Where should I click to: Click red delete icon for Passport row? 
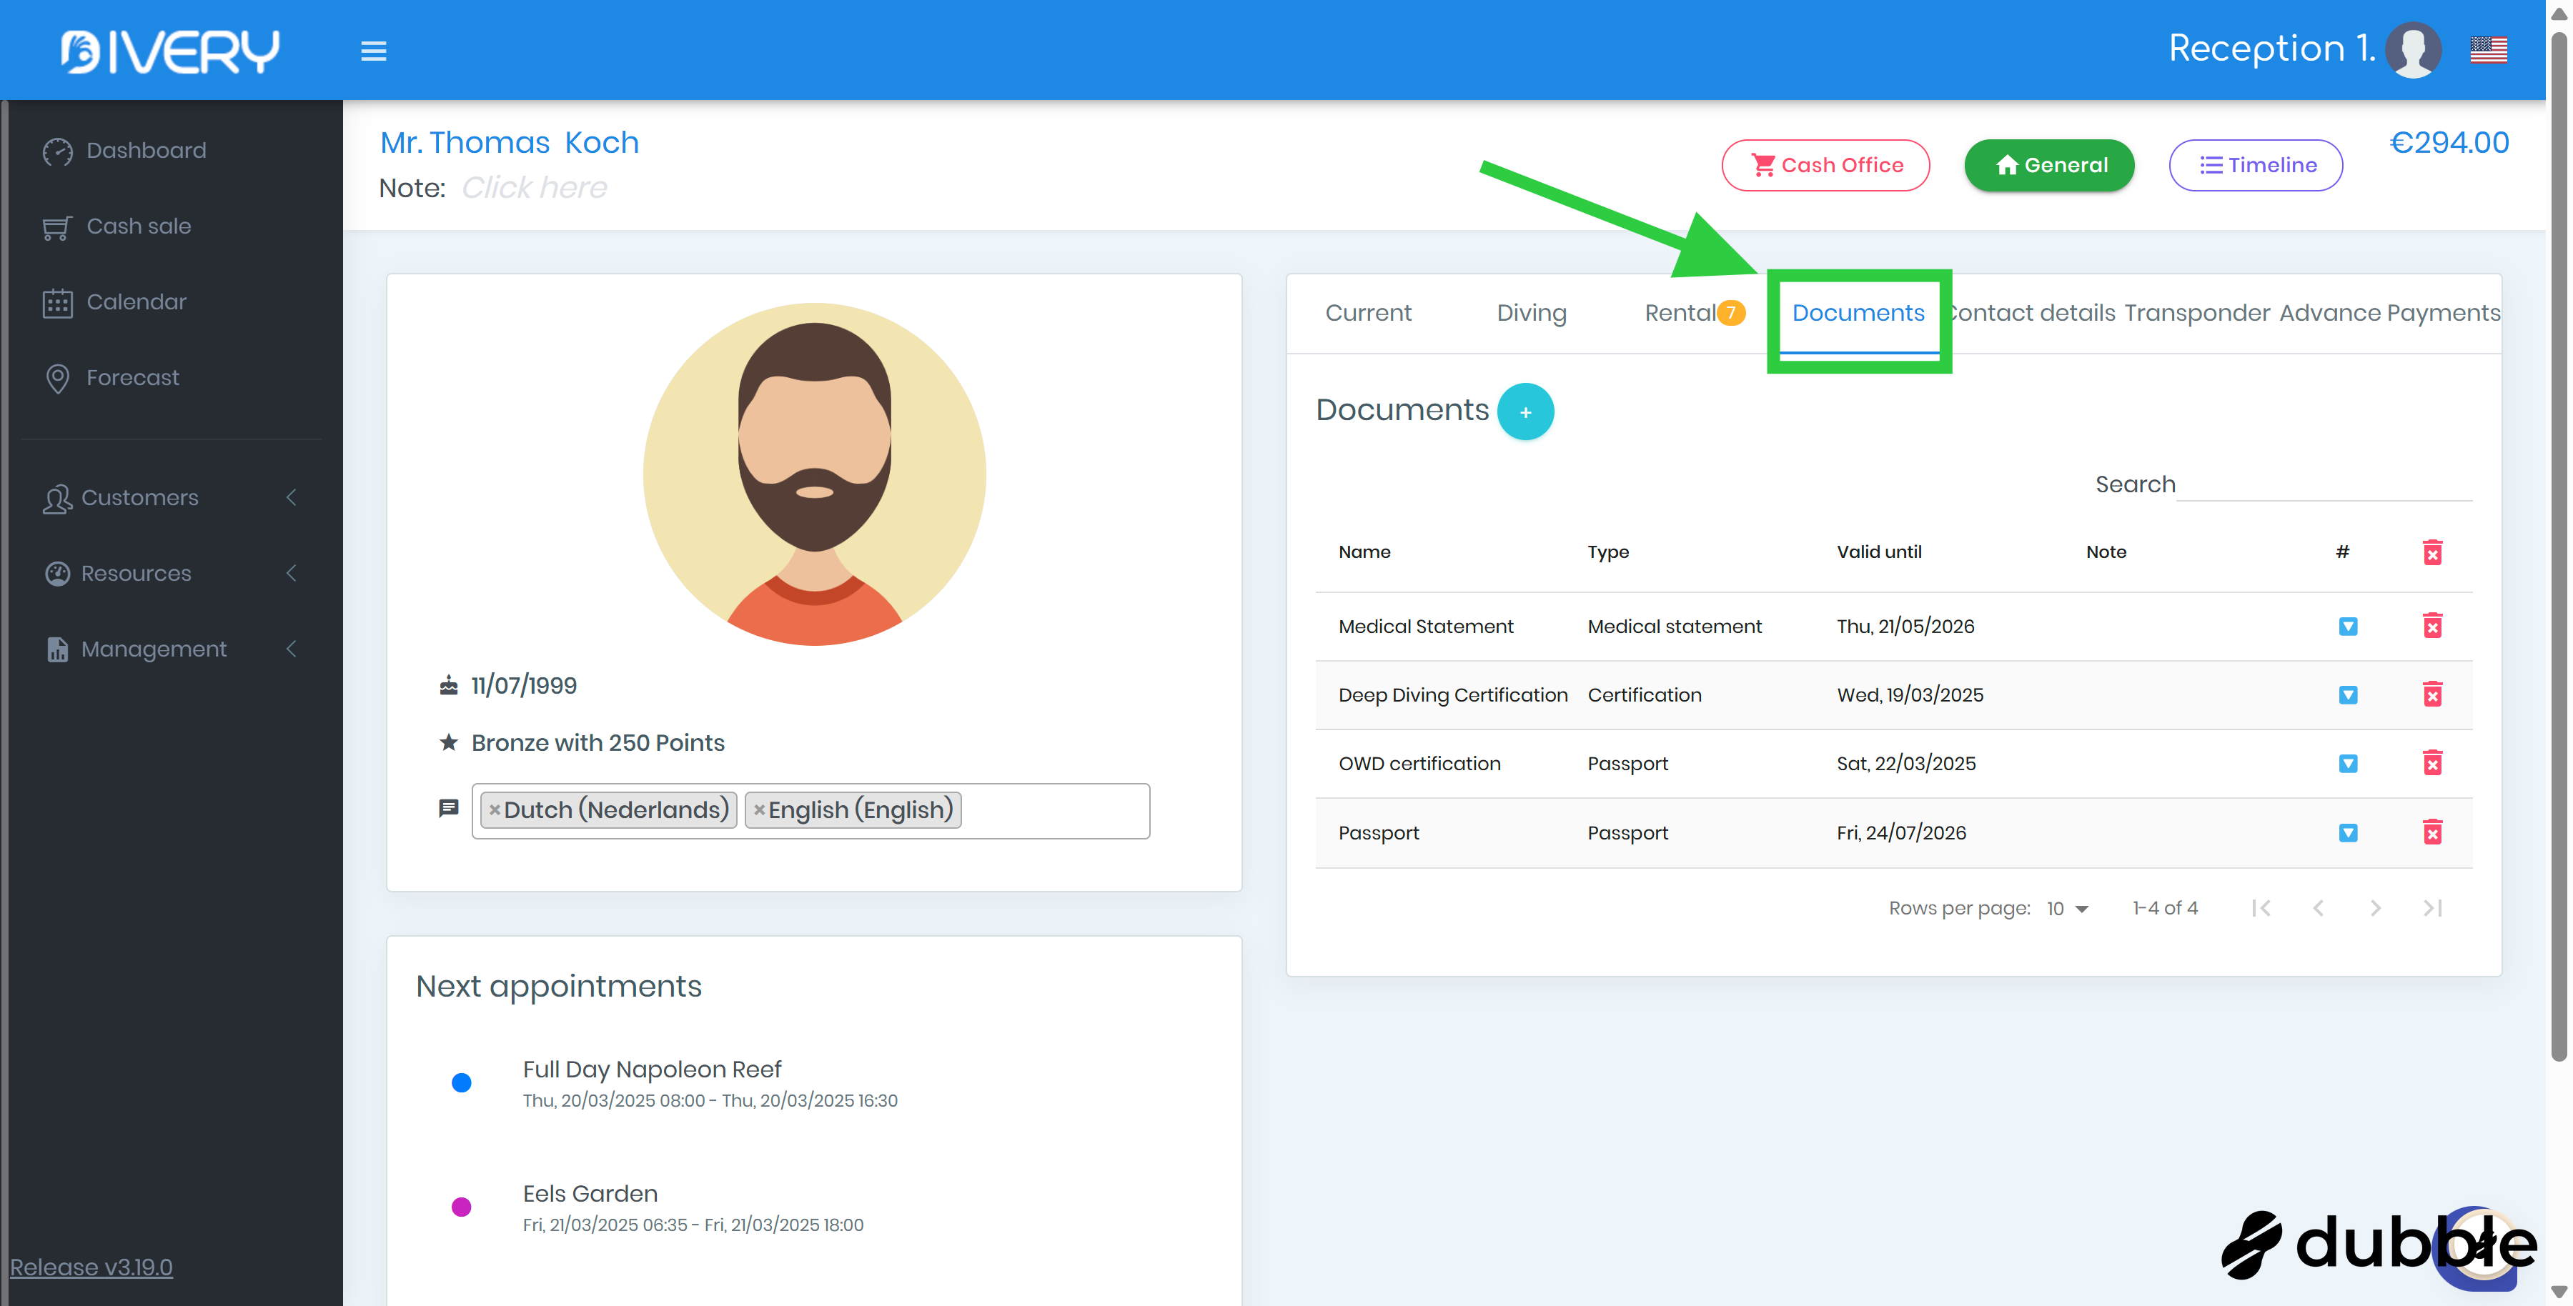pyautogui.click(x=2431, y=833)
